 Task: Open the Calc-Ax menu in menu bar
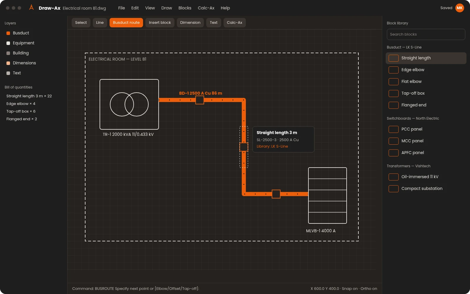(206, 8)
